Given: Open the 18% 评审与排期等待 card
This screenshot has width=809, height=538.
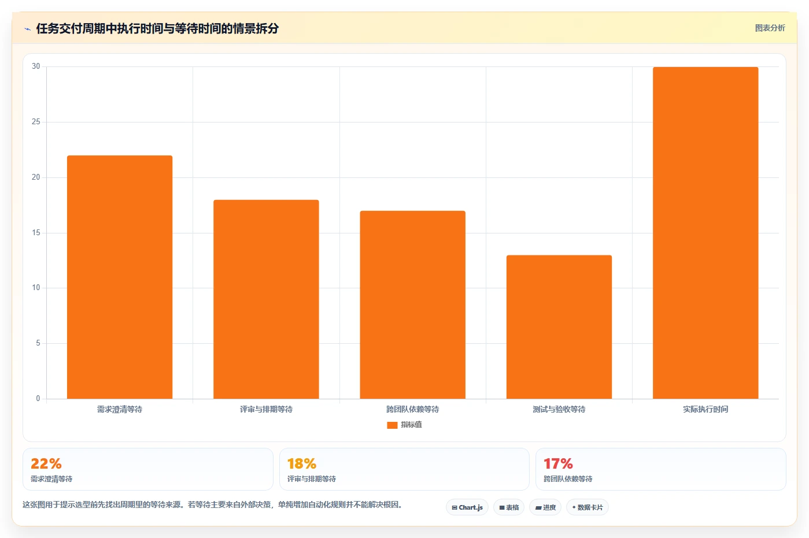Looking at the screenshot, I should point(404,469).
